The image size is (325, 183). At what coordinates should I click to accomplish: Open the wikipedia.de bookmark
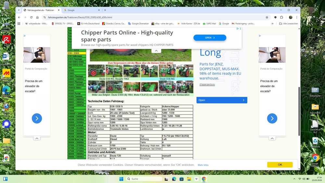pos(36,24)
